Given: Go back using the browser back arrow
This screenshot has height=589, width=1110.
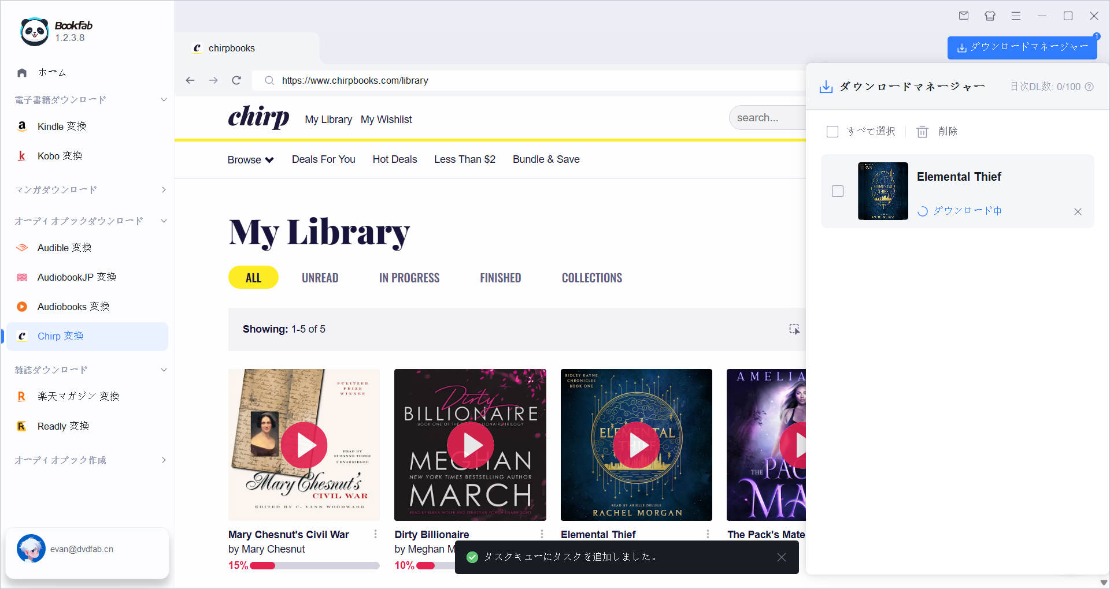Looking at the screenshot, I should [x=190, y=80].
